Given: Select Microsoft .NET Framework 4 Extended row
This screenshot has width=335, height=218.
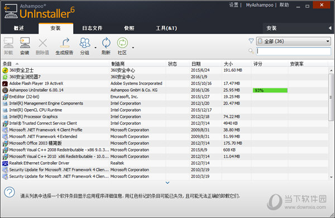Looking at the screenshot, I should click(x=165, y=137).
